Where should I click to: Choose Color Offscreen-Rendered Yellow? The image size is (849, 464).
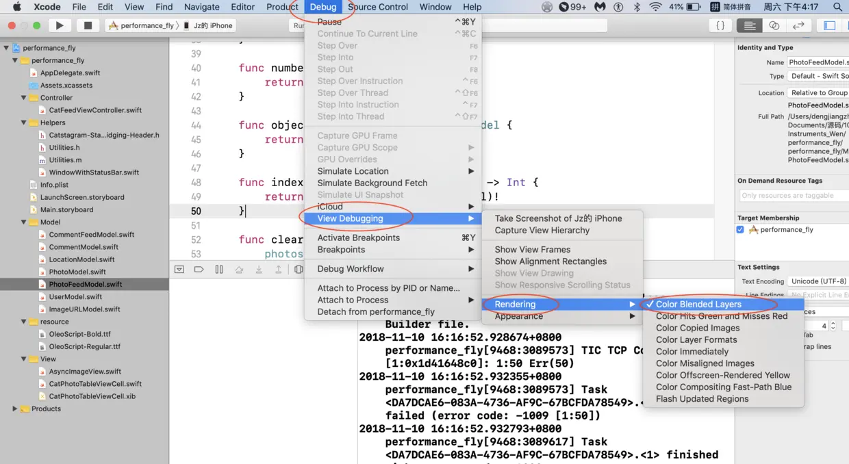click(x=723, y=375)
